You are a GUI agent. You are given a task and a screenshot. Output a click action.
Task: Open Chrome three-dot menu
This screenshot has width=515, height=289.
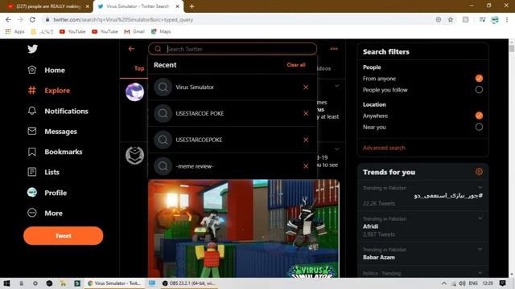(507, 19)
